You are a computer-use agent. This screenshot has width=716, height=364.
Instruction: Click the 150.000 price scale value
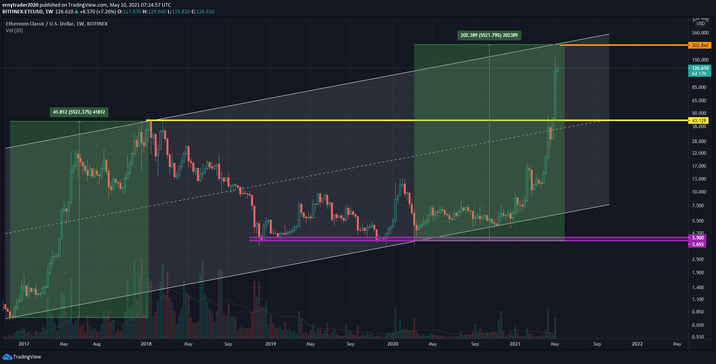[x=700, y=60]
